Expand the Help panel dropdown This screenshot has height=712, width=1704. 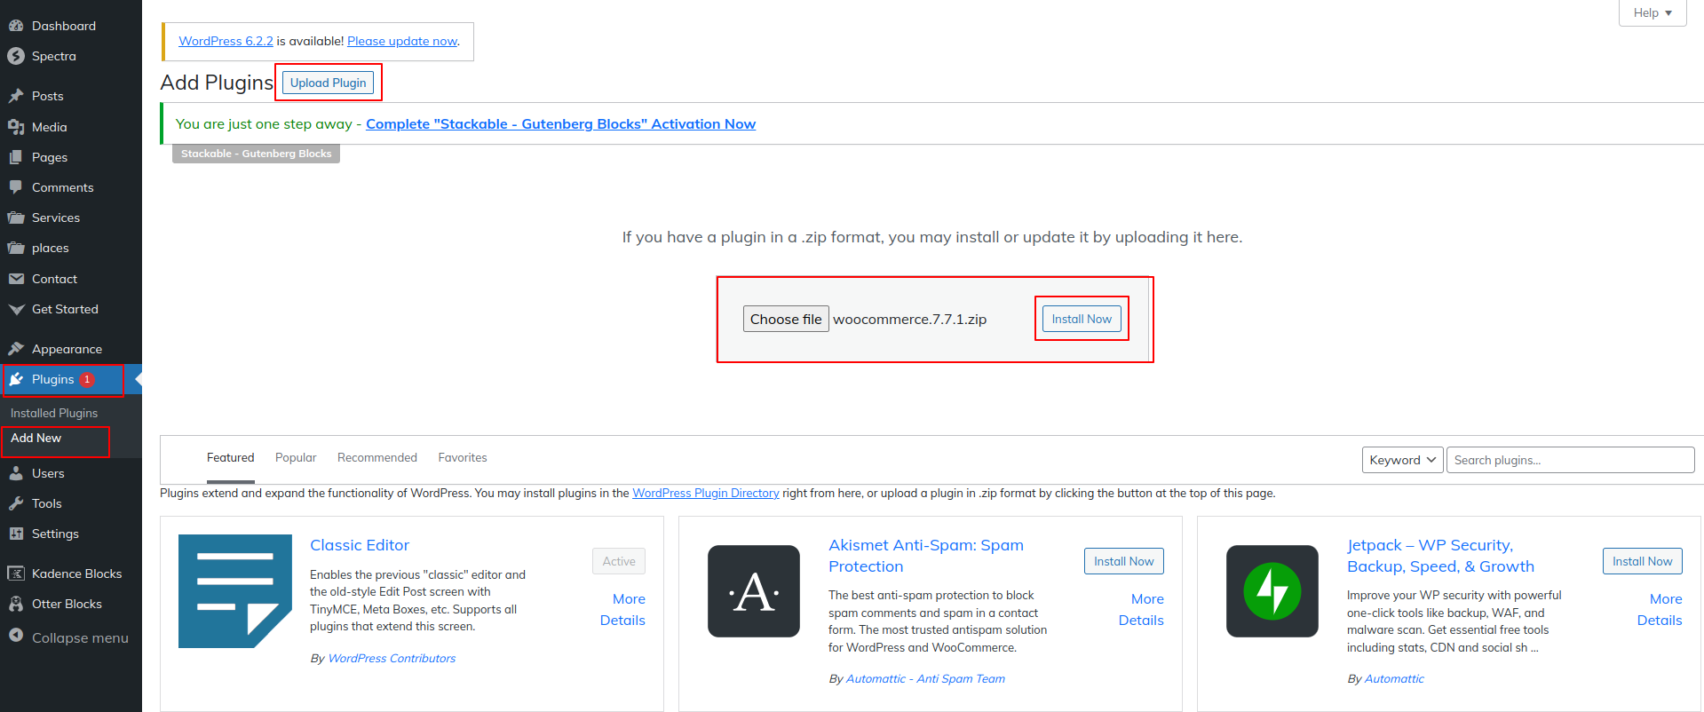(1652, 13)
